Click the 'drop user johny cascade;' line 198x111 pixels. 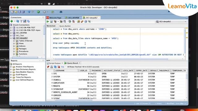point(66,43)
